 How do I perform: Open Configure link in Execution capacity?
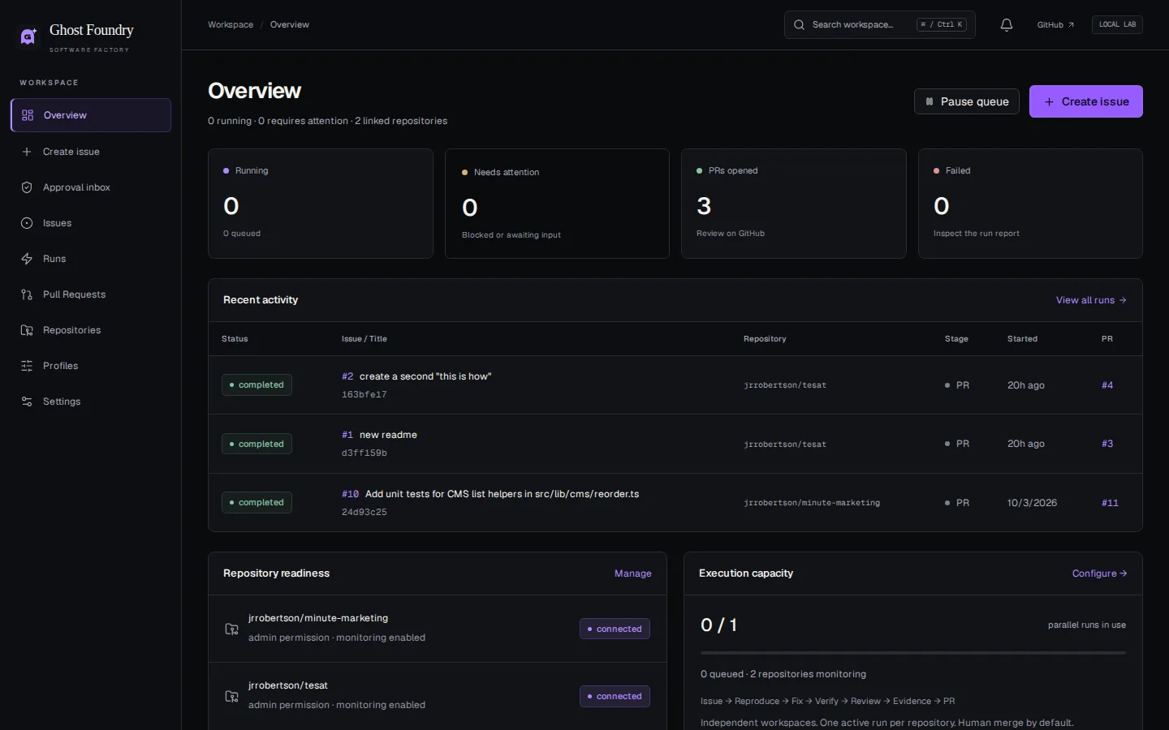[x=1099, y=573]
